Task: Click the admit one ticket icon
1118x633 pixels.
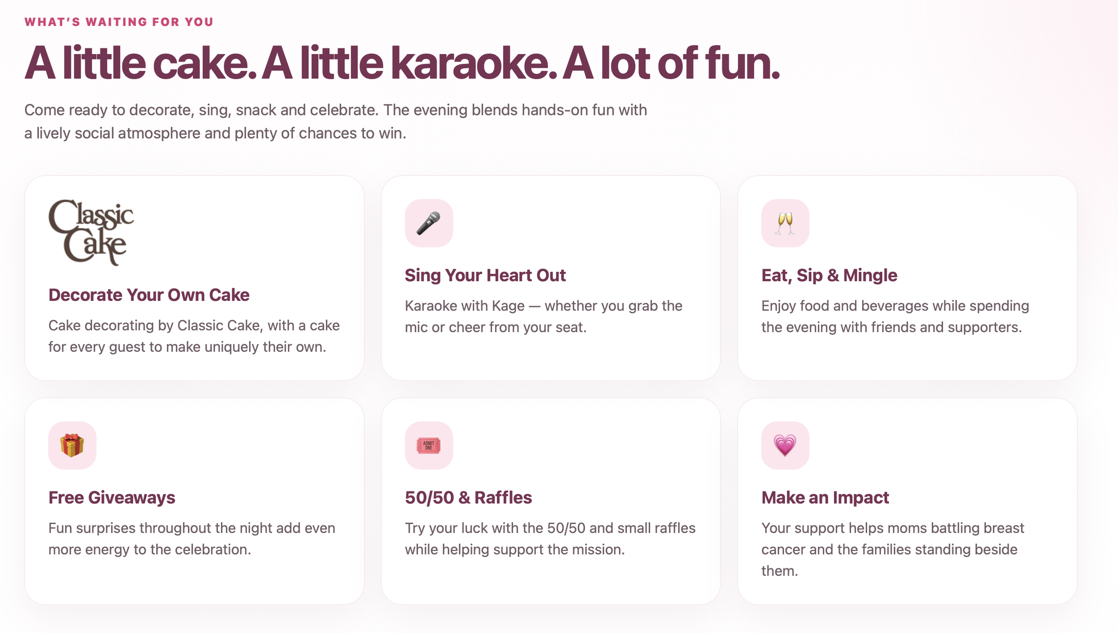Action: coord(429,445)
